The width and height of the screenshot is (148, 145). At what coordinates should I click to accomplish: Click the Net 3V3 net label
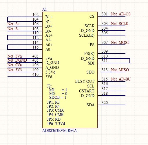15,70
